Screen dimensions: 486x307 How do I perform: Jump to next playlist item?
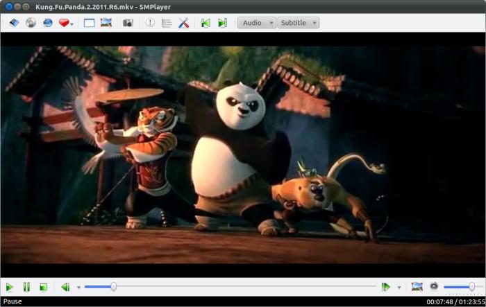pos(223,23)
